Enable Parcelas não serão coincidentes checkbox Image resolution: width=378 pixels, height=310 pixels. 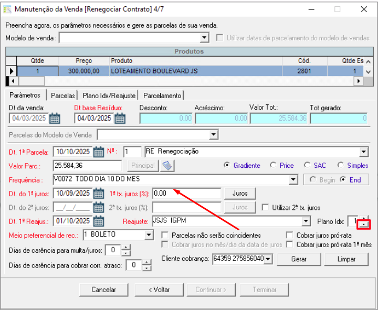pos(165,236)
